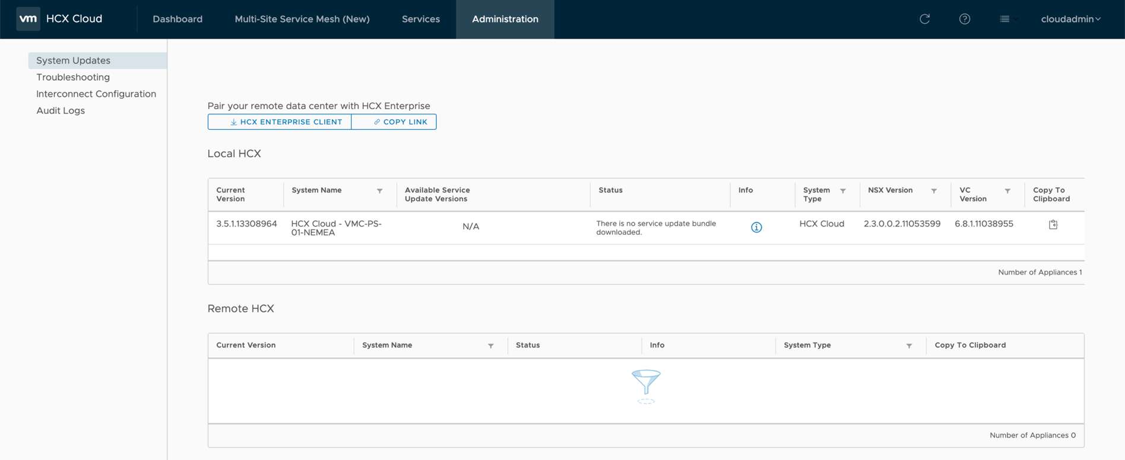Click the refresh icon in top bar
Viewport: 1125px width, 460px height.
tap(924, 19)
